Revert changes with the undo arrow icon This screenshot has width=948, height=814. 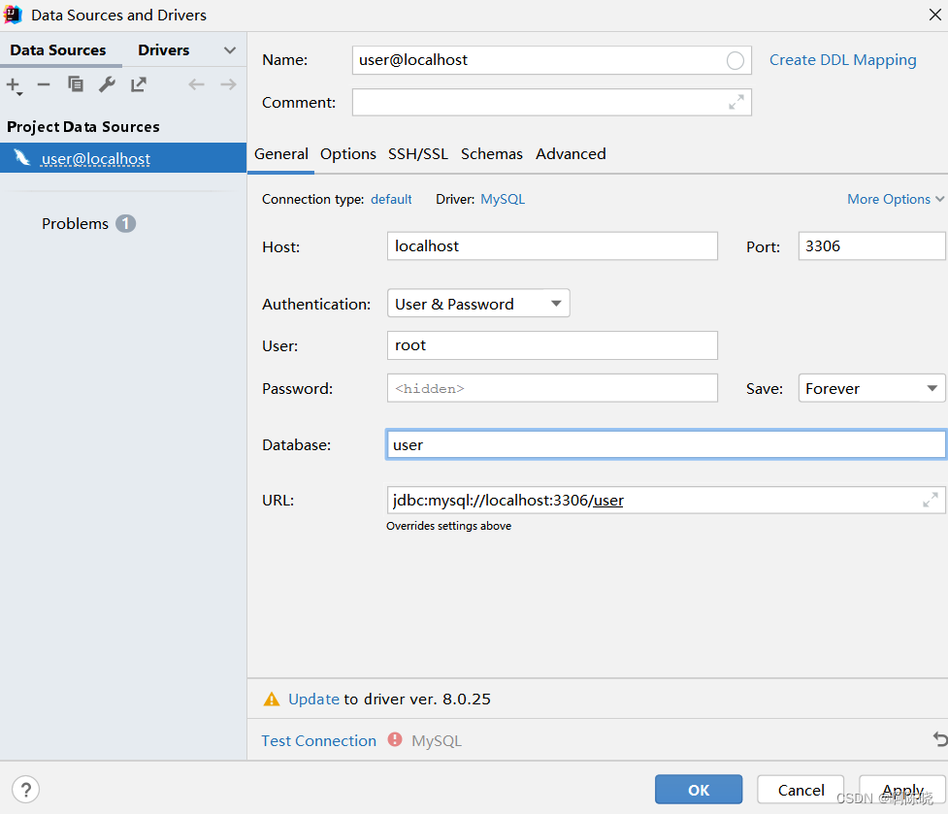click(939, 738)
